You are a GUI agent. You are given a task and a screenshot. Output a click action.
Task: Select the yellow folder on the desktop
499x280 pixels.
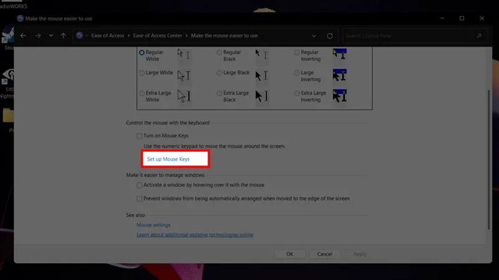pyautogui.click(x=9, y=115)
